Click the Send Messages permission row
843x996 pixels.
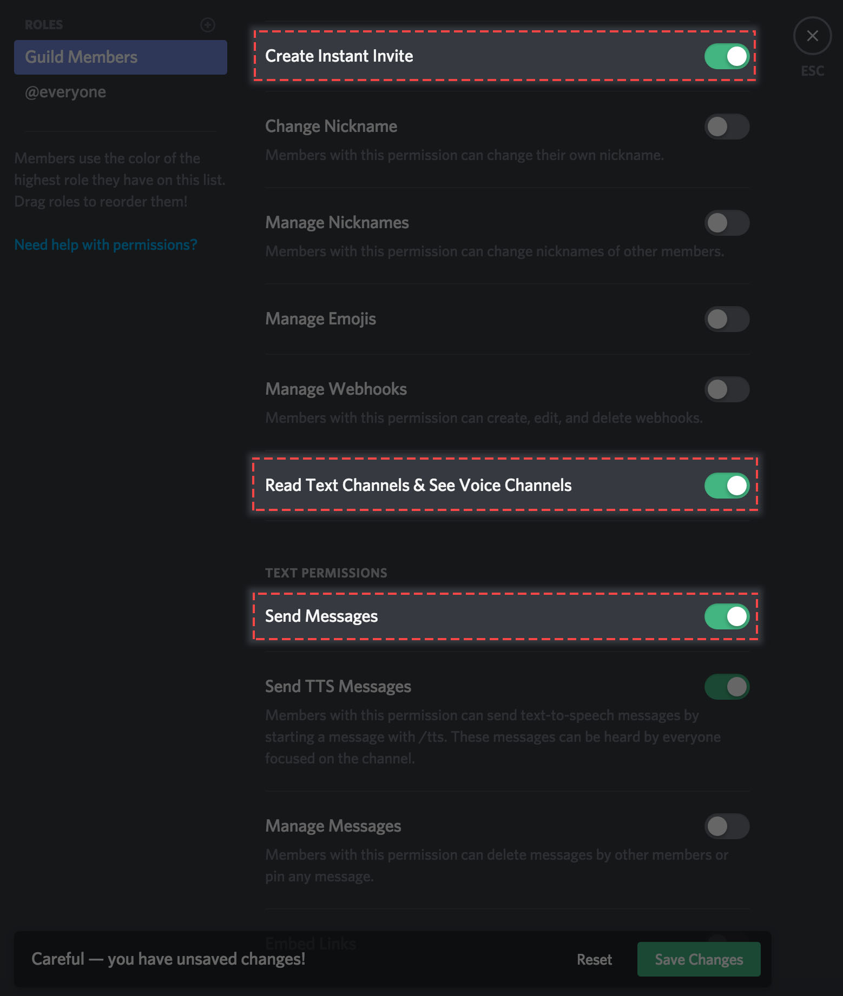coord(505,616)
